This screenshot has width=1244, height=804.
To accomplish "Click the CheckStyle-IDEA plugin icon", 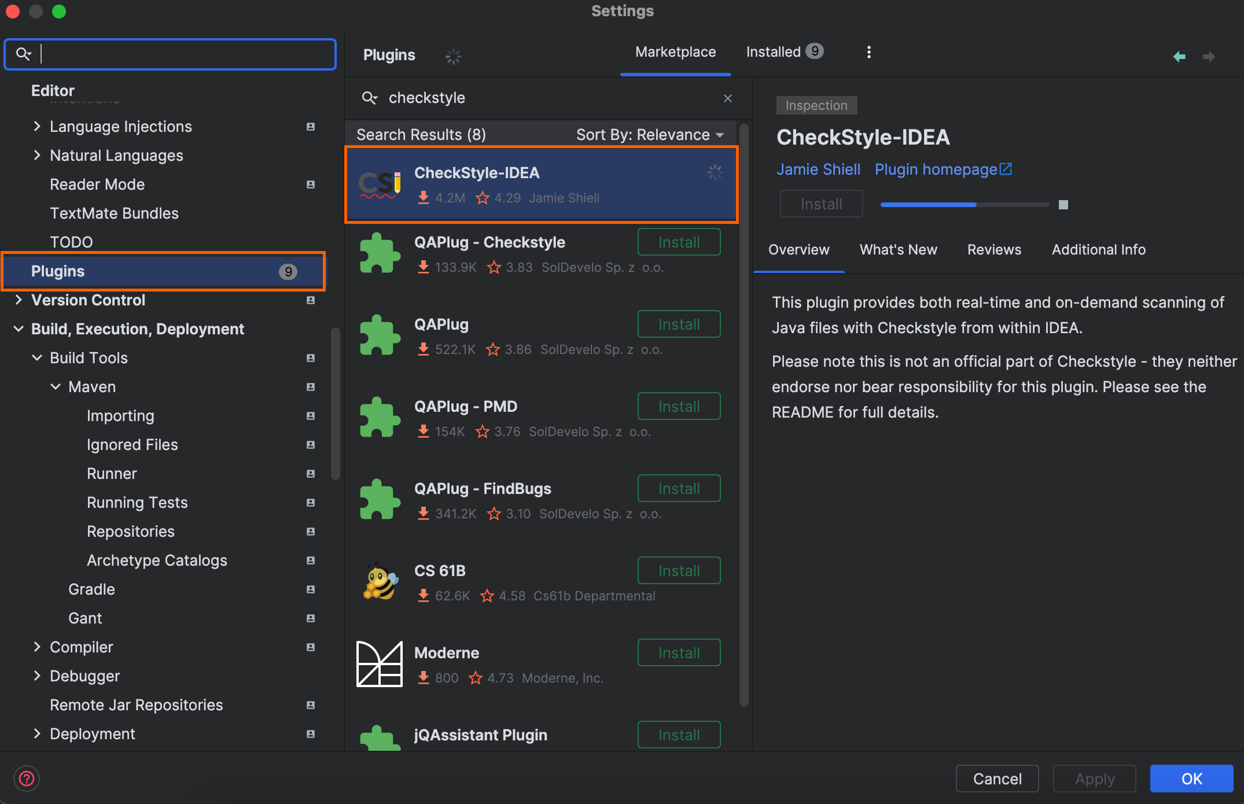I will (380, 185).
